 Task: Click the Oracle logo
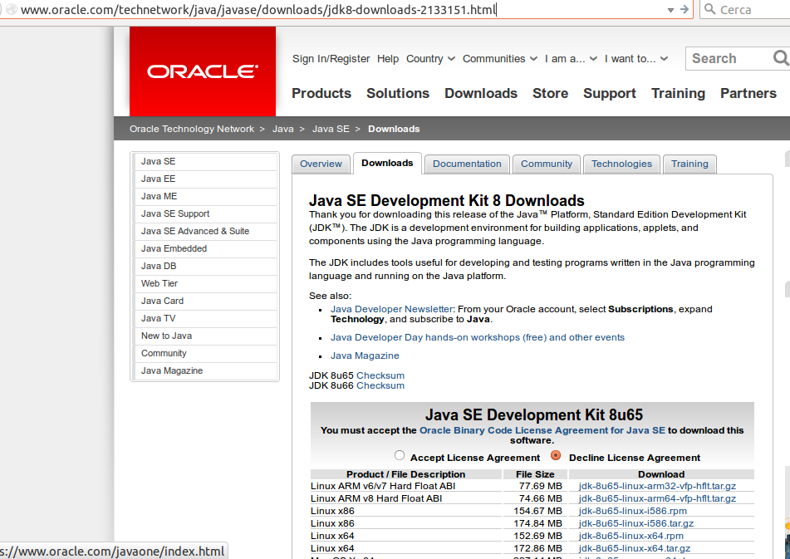[203, 71]
